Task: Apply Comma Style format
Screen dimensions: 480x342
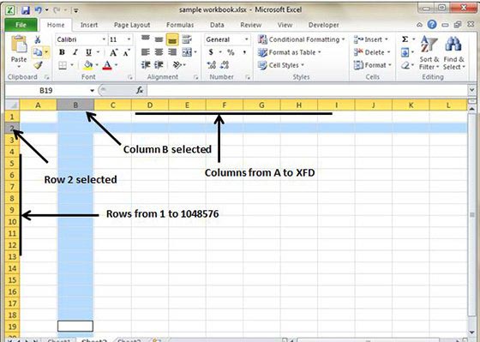Action: pyautogui.click(x=244, y=52)
